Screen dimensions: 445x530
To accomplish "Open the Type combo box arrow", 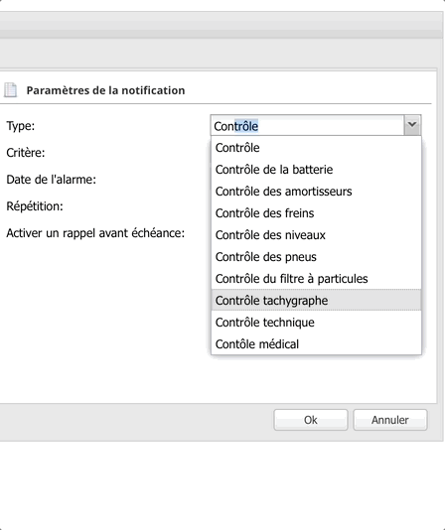I will tap(412, 125).
